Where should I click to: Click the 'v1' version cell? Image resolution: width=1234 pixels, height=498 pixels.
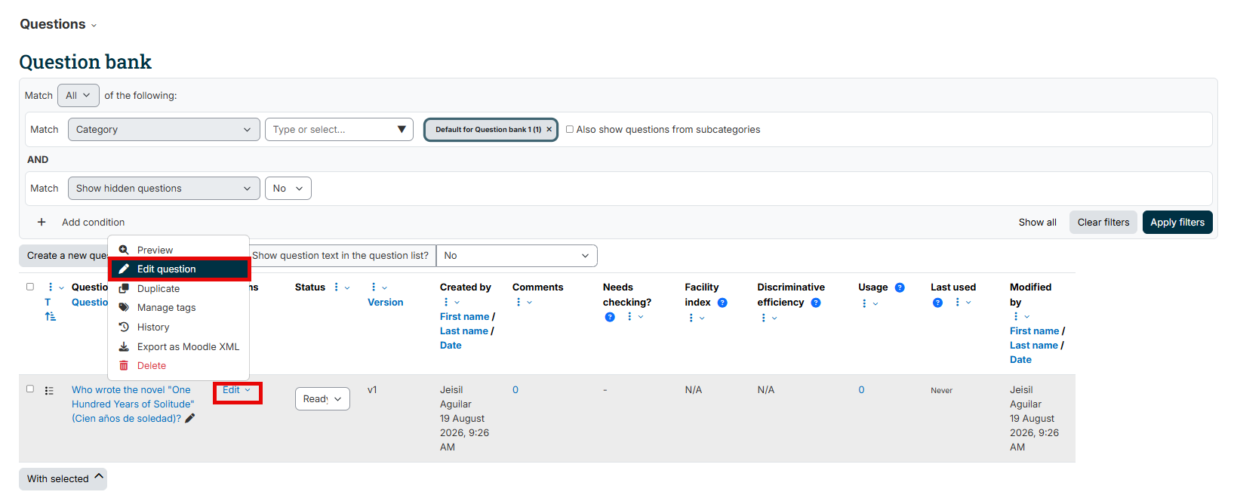(372, 390)
